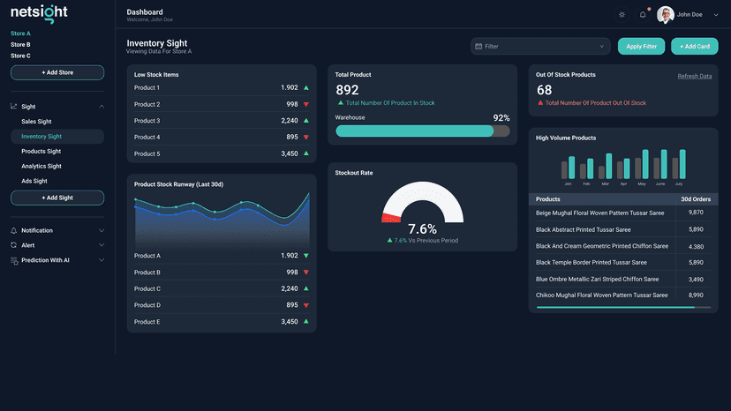Open Ads Sight page

pyautogui.click(x=34, y=182)
